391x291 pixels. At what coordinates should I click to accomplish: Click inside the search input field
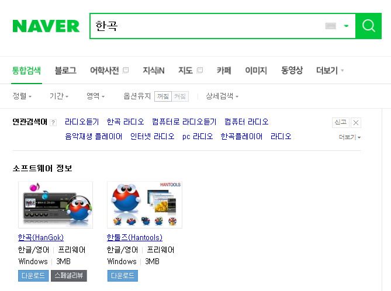point(207,26)
